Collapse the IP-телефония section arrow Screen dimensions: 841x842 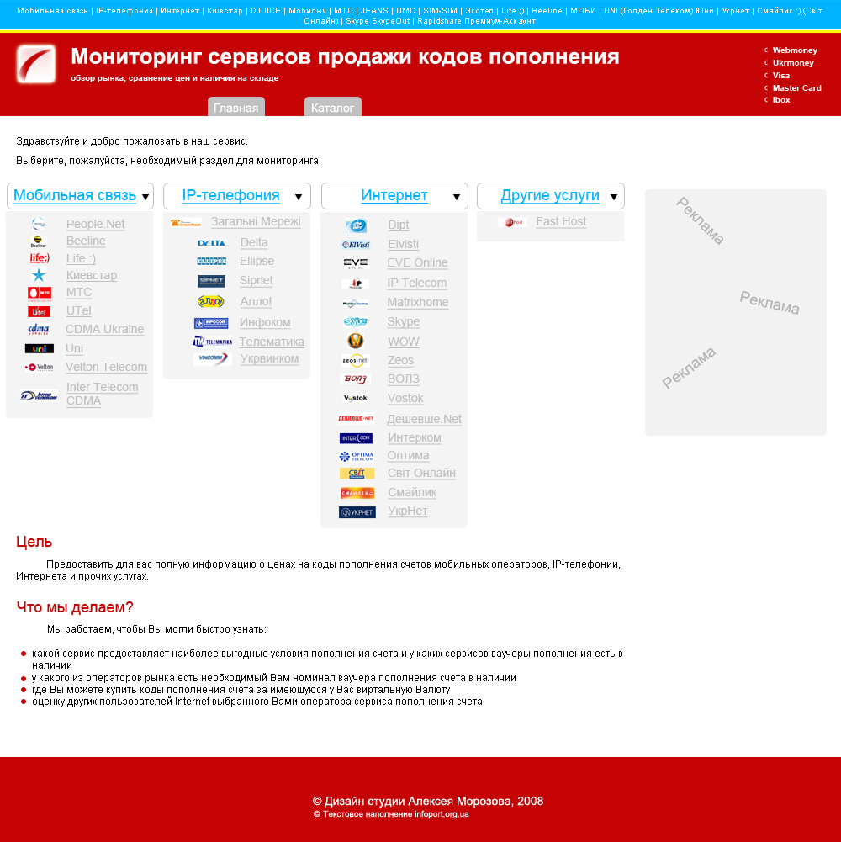(x=298, y=197)
